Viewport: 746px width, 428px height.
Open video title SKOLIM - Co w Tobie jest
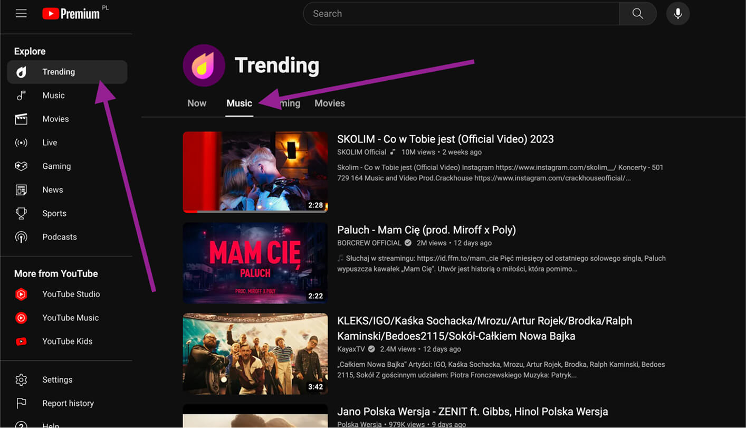(x=445, y=139)
